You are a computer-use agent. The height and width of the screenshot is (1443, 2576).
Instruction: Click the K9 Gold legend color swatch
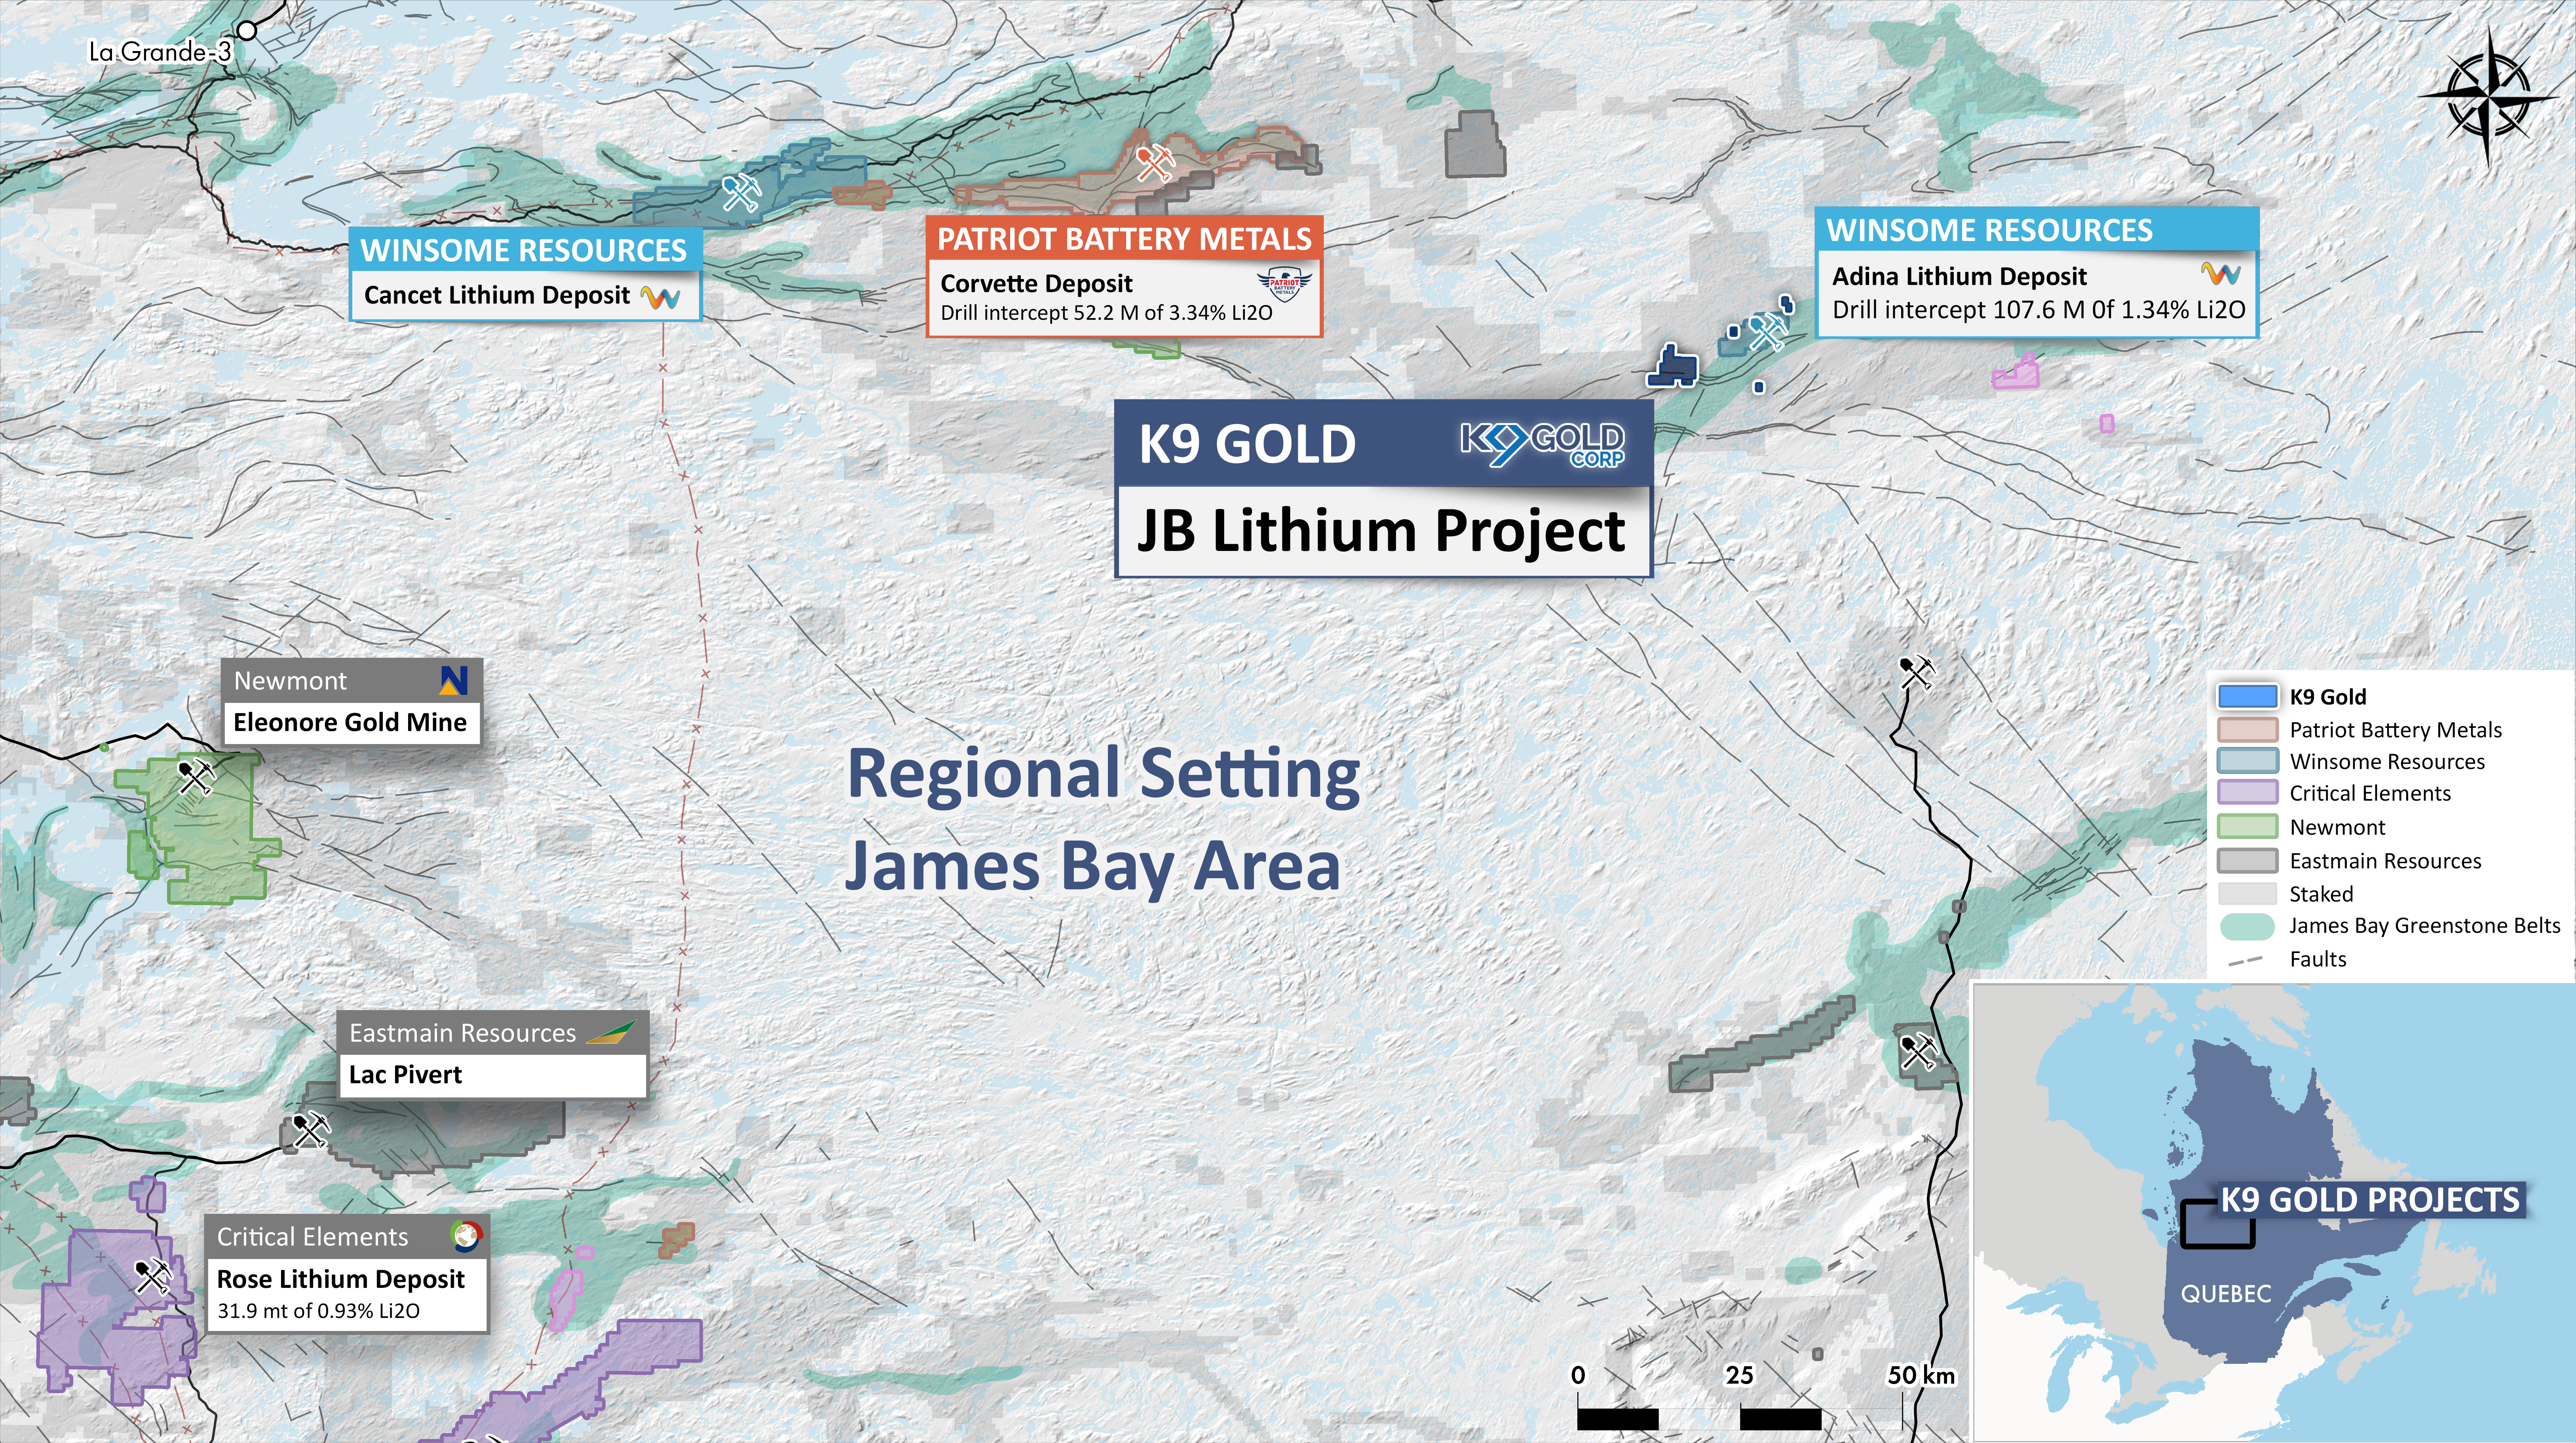tap(2247, 696)
